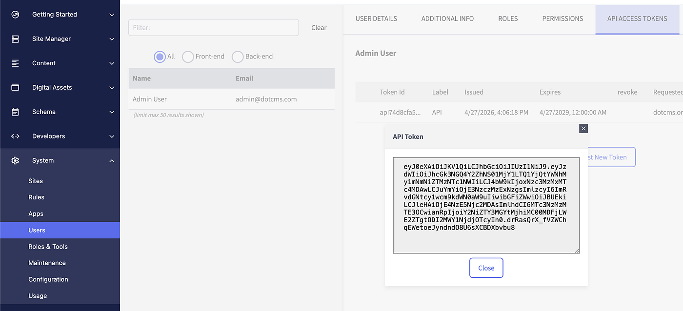683x311 pixels.
Task: Open the Rules menu item
Action: point(60,197)
